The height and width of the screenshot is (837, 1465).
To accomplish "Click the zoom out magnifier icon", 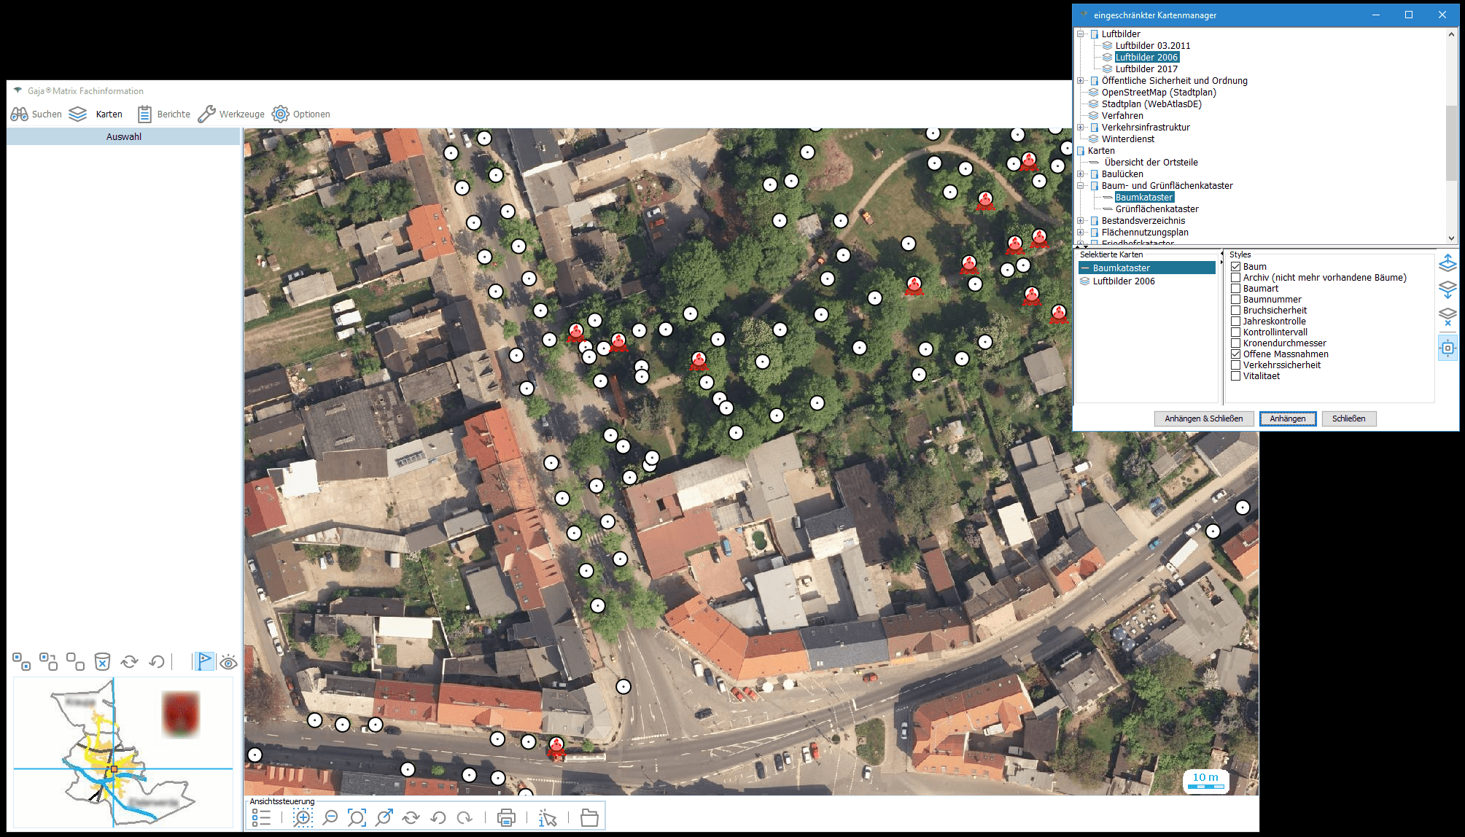I will tap(330, 818).
